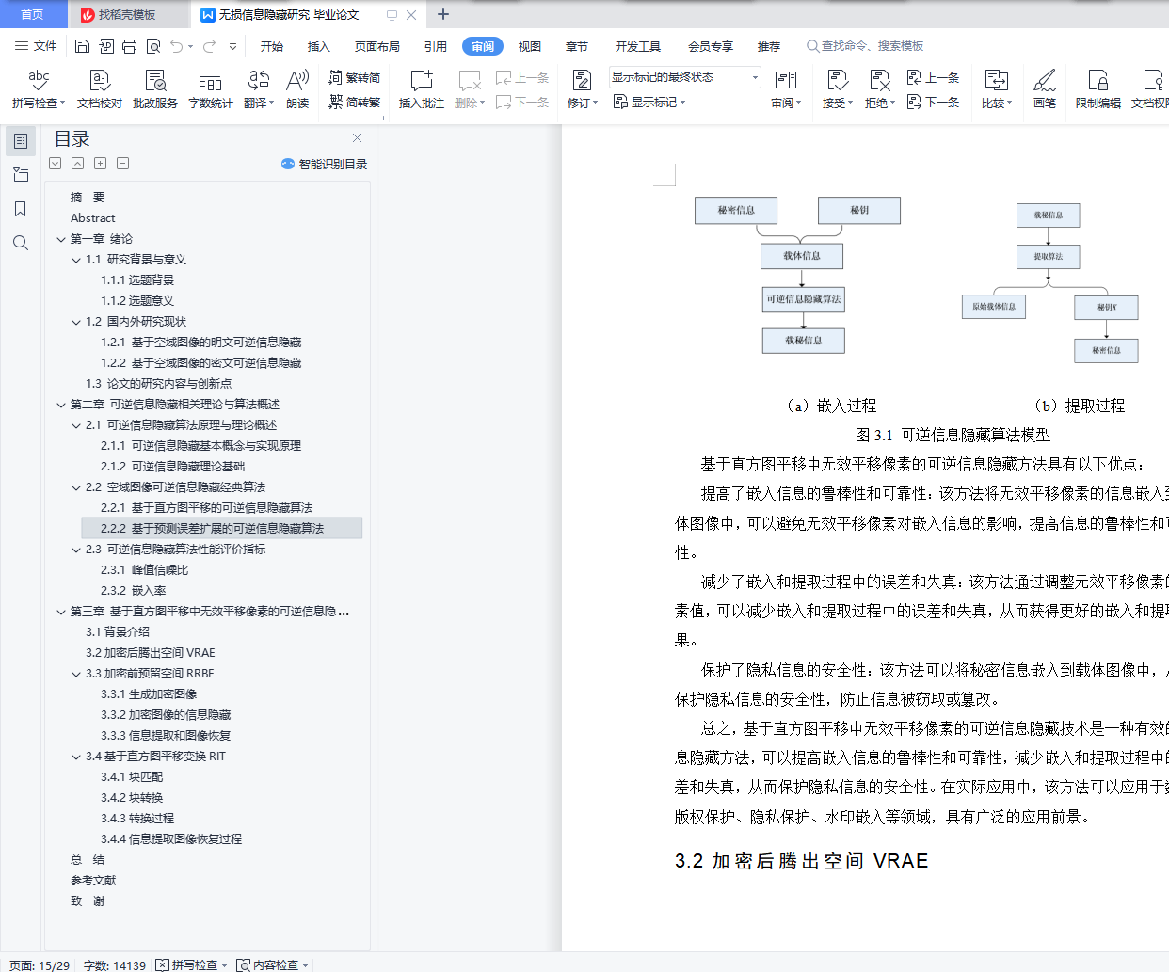
Task: Go to next change (下一条) beside 拒绝
Action: pyautogui.click(x=933, y=102)
